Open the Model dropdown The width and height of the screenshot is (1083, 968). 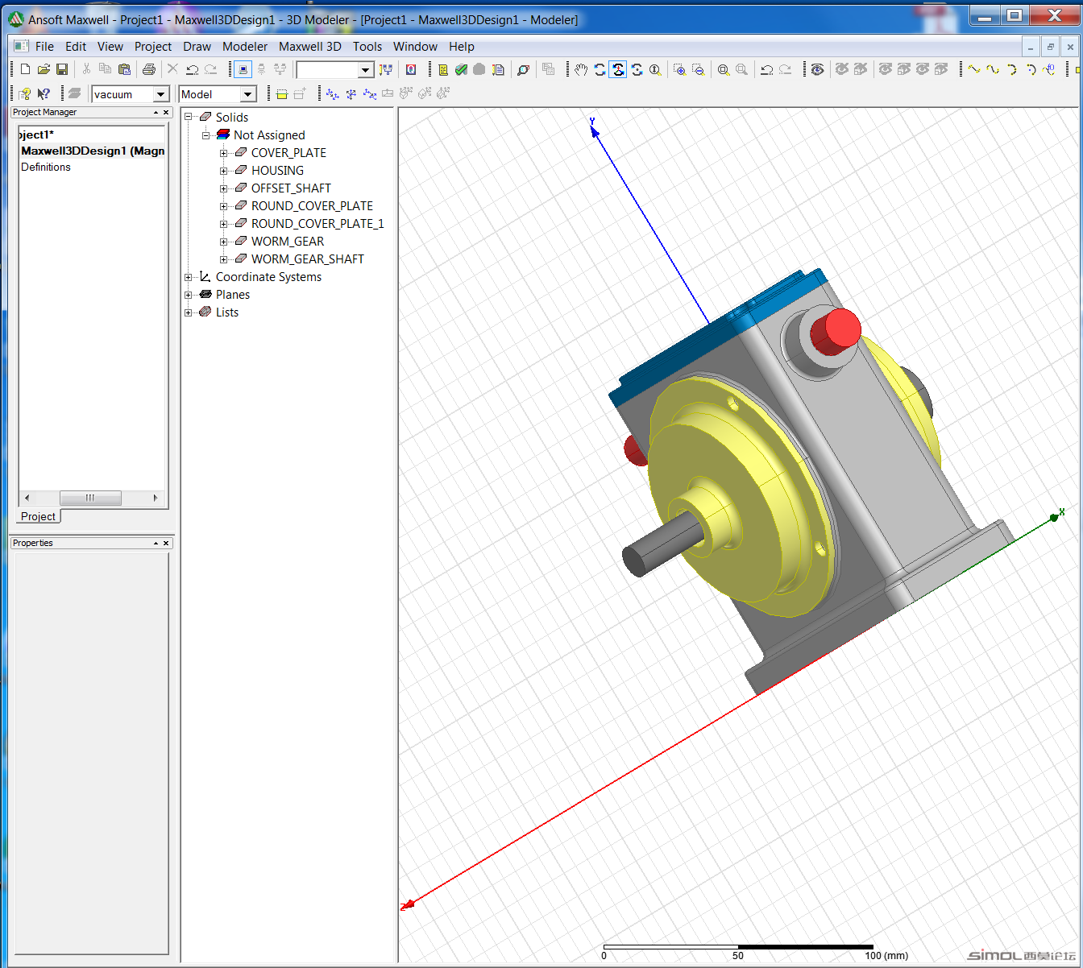247,94
